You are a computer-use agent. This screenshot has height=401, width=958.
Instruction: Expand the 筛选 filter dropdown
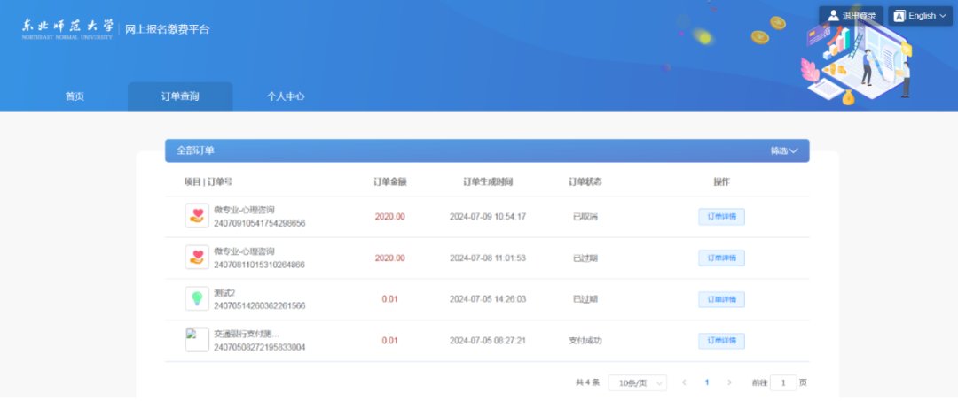tap(783, 151)
